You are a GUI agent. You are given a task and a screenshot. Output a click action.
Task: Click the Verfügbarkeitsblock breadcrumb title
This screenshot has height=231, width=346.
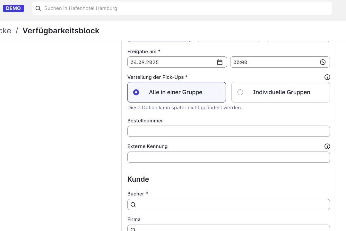(x=61, y=31)
